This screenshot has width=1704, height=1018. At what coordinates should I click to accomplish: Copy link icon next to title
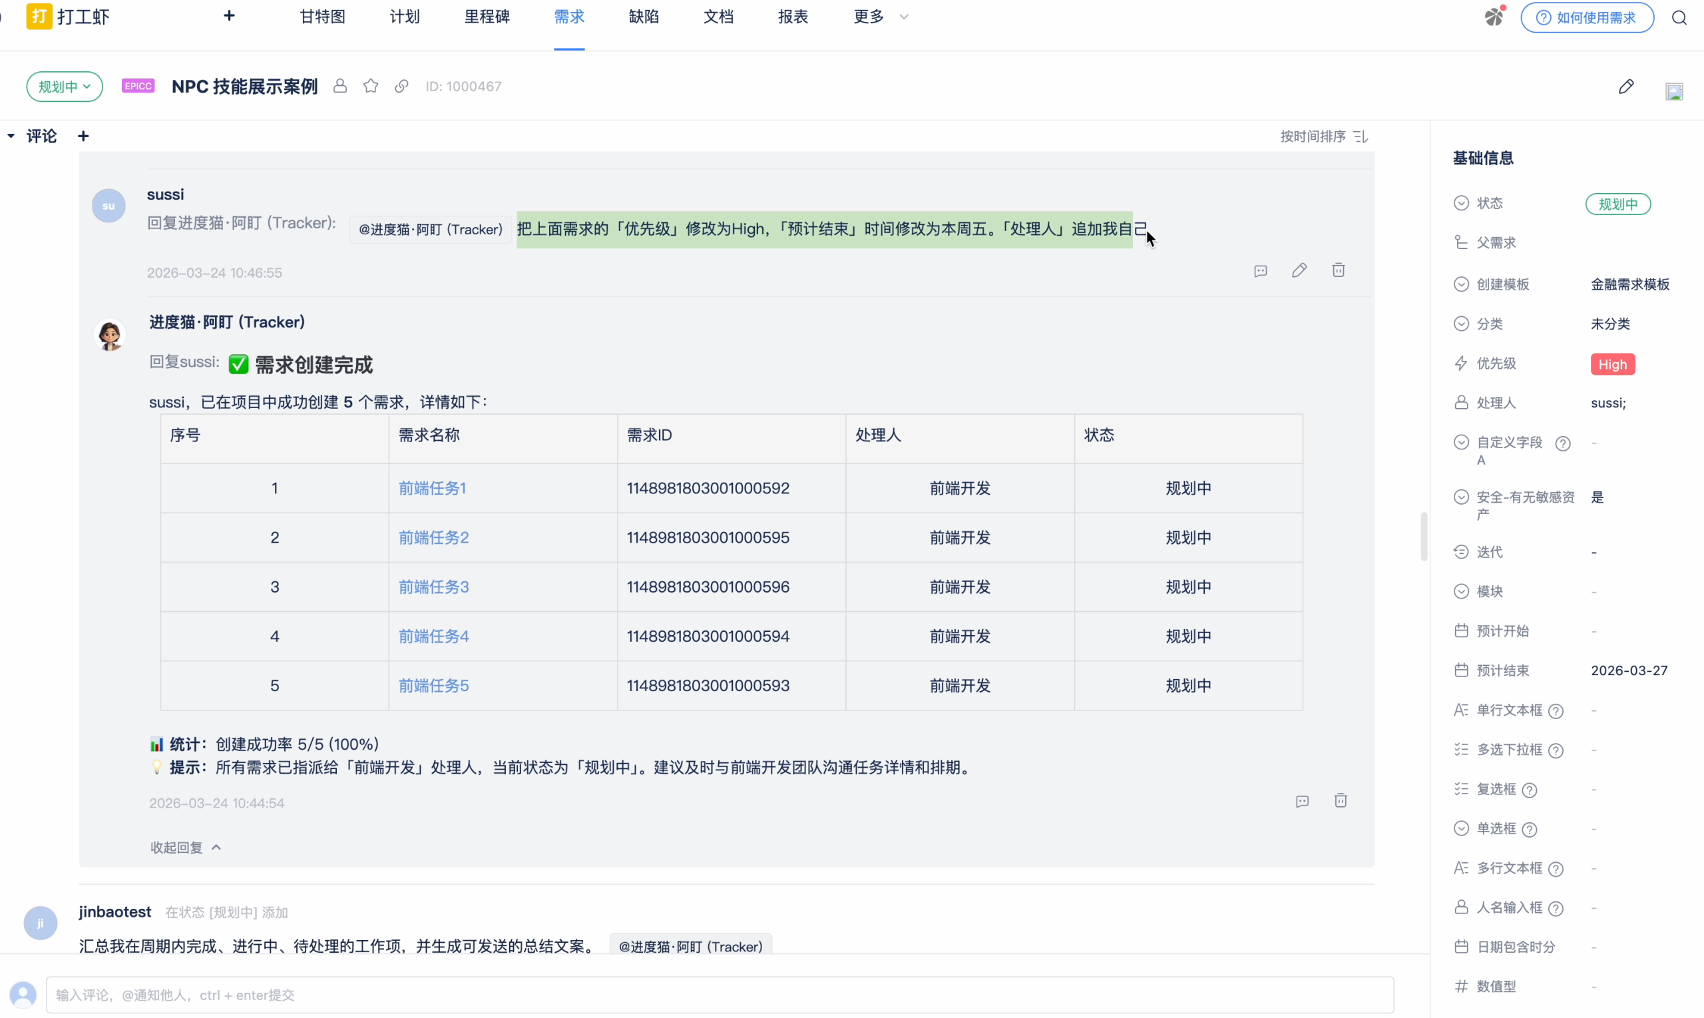402,87
